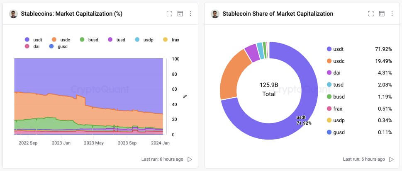
Task: Run the right chart query with play icon
Action: pos(392,159)
